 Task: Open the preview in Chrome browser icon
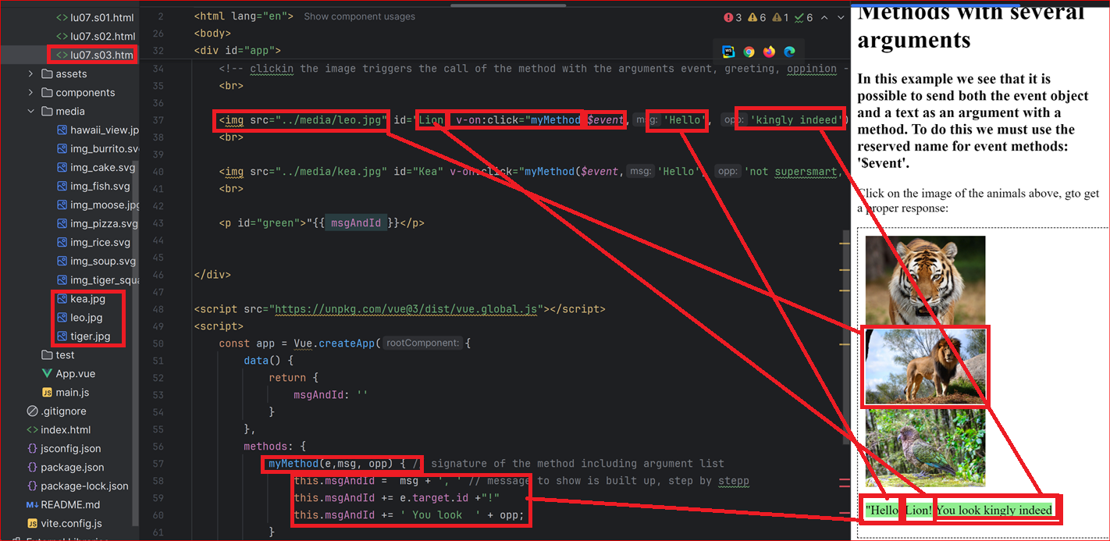(x=749, y=52)
